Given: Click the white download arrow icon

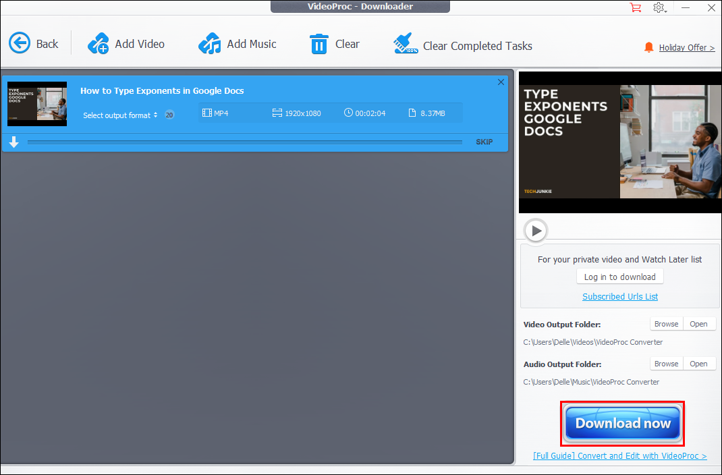Looking at the screenshot, I should pos(13,142).
